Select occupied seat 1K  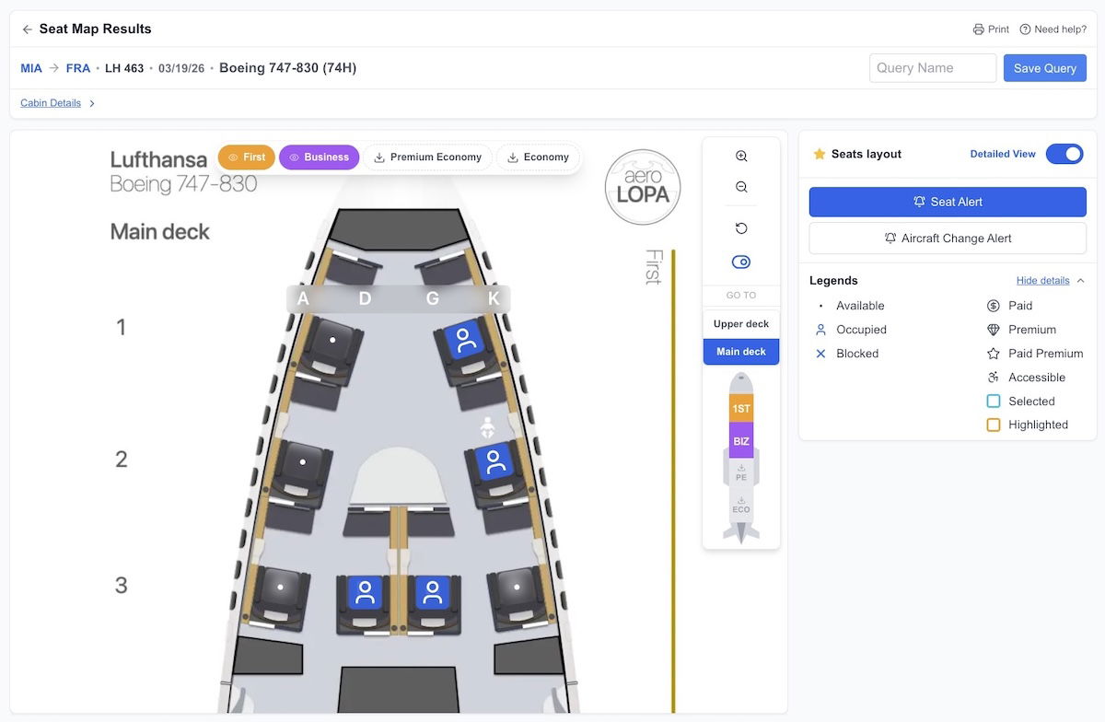[x=465, y=339]
